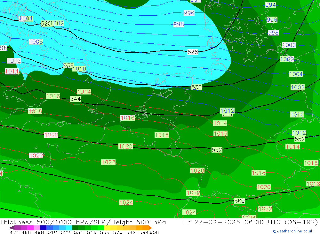Click the 594 value under the color scale
Viewport: 320px width, 234px height.
[144, 232]
